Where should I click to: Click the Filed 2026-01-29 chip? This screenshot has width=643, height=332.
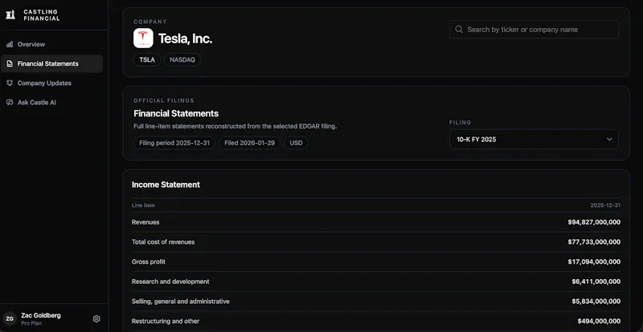[x=249, y=143]
